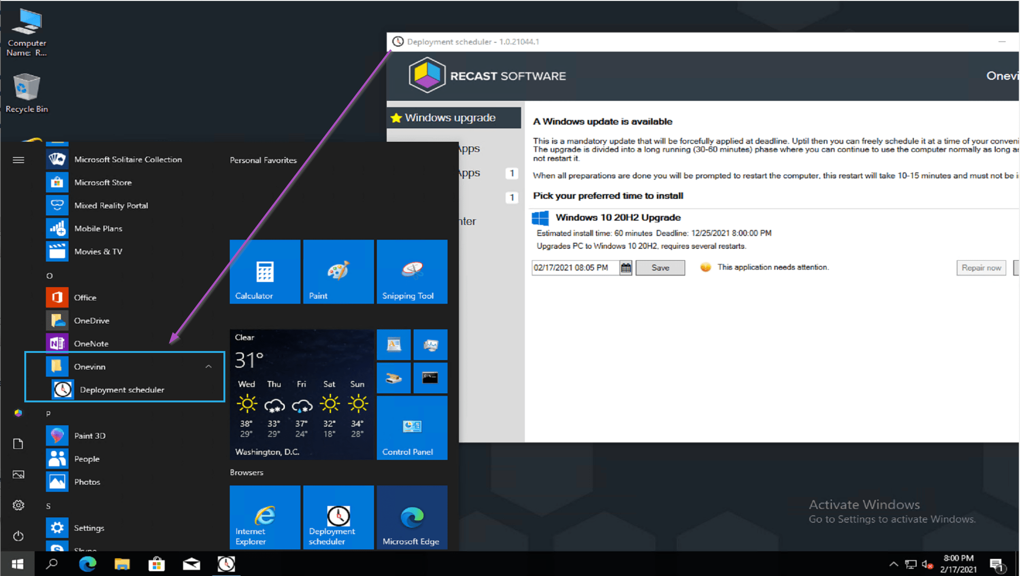Image resolution: width=1020 pixels, height=576 pixels.
Task: Open the Internet Explorer tile
Action: (x=265, y=517)
